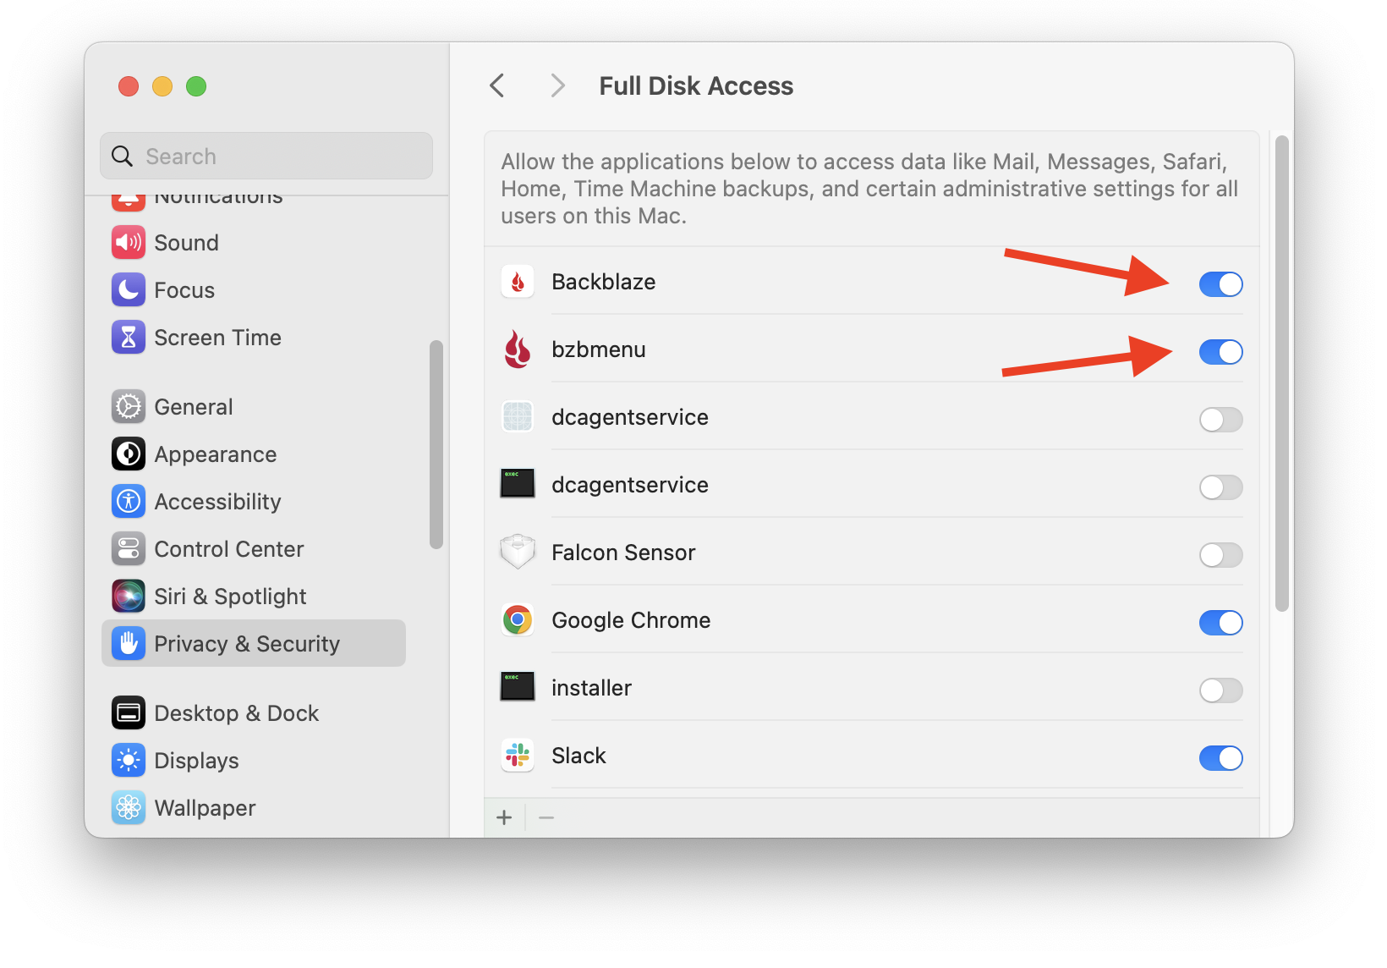
Task: Enable the first dcagentservice switch
Action: [x=1221, y=420]
